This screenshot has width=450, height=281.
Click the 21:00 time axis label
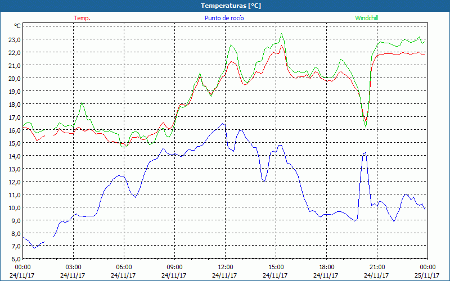(377, 268)
